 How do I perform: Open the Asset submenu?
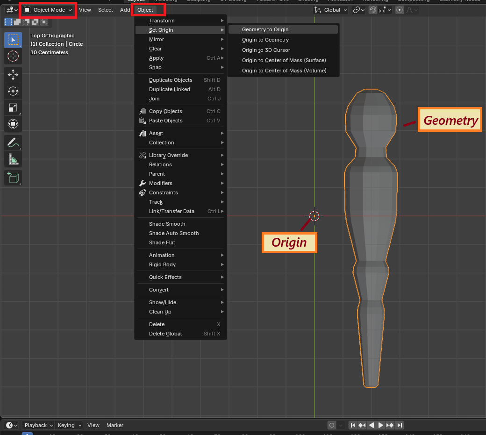click(180, 133)
